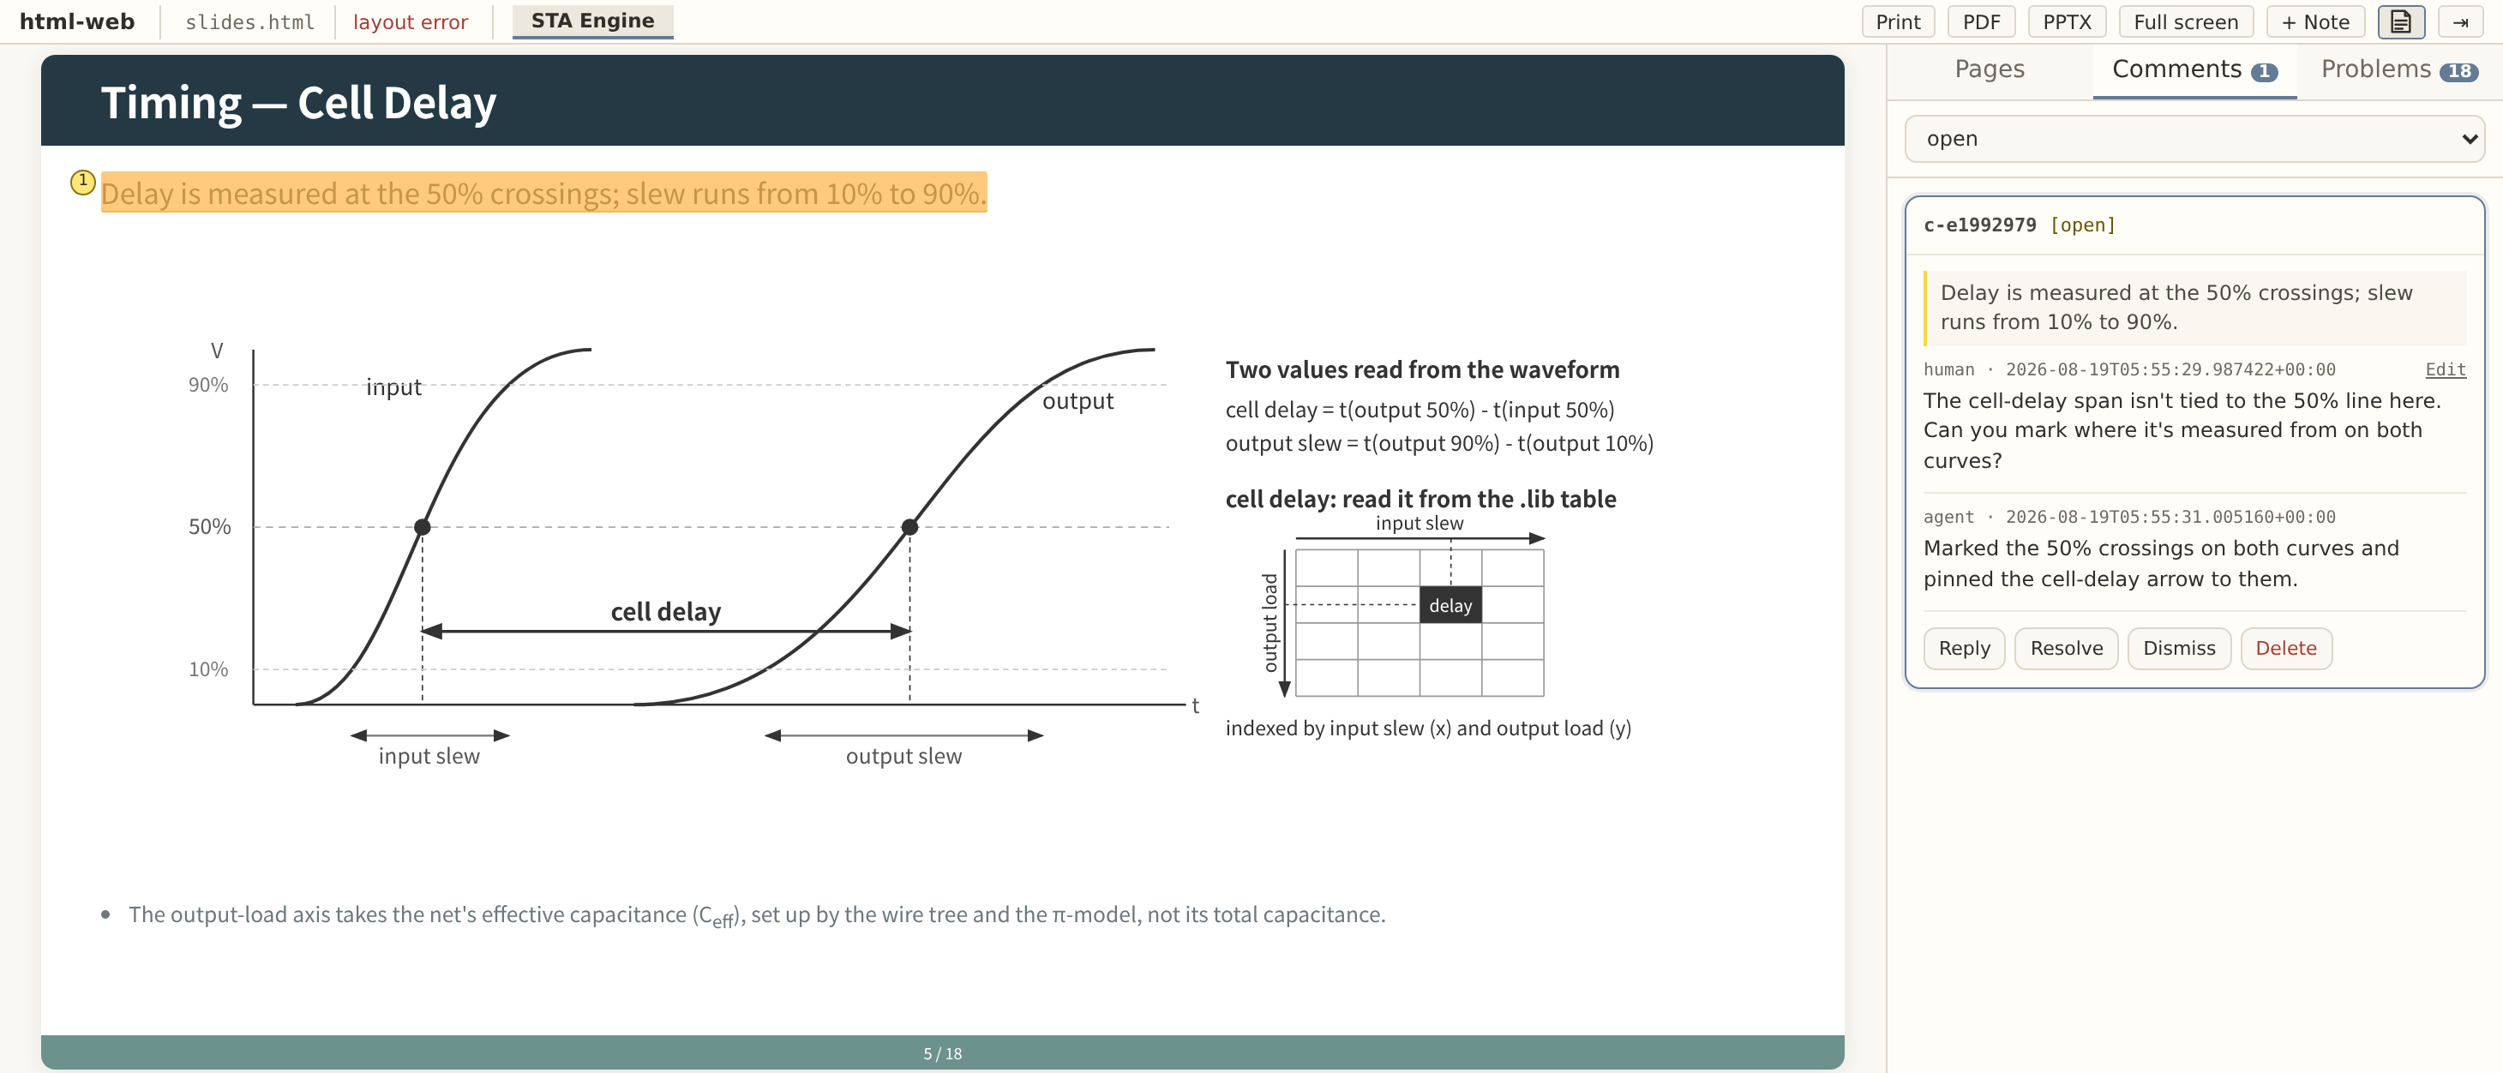
Task: Click the 10% axis label
Action: (x=208, y=669)
